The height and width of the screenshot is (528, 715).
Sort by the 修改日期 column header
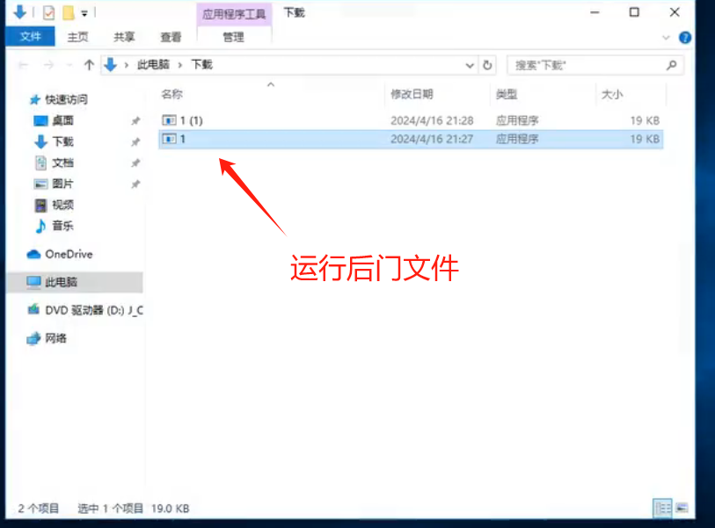(x=412, y=94)
